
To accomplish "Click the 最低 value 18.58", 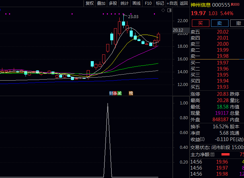I will [x=223, y=107].
